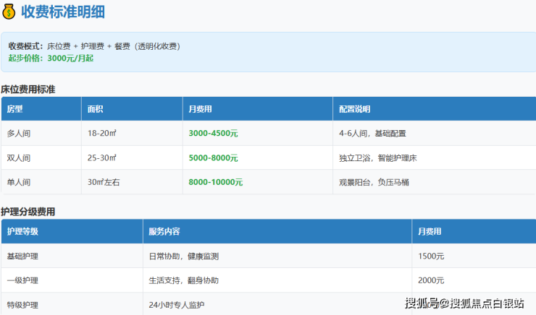The image size is (536, 315).
Task: Click the 护理分级费用 section heading
Action: coord(28,212)
